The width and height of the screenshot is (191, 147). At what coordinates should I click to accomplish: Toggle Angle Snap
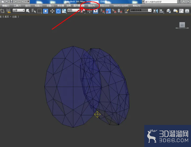(x=108, y=11)
